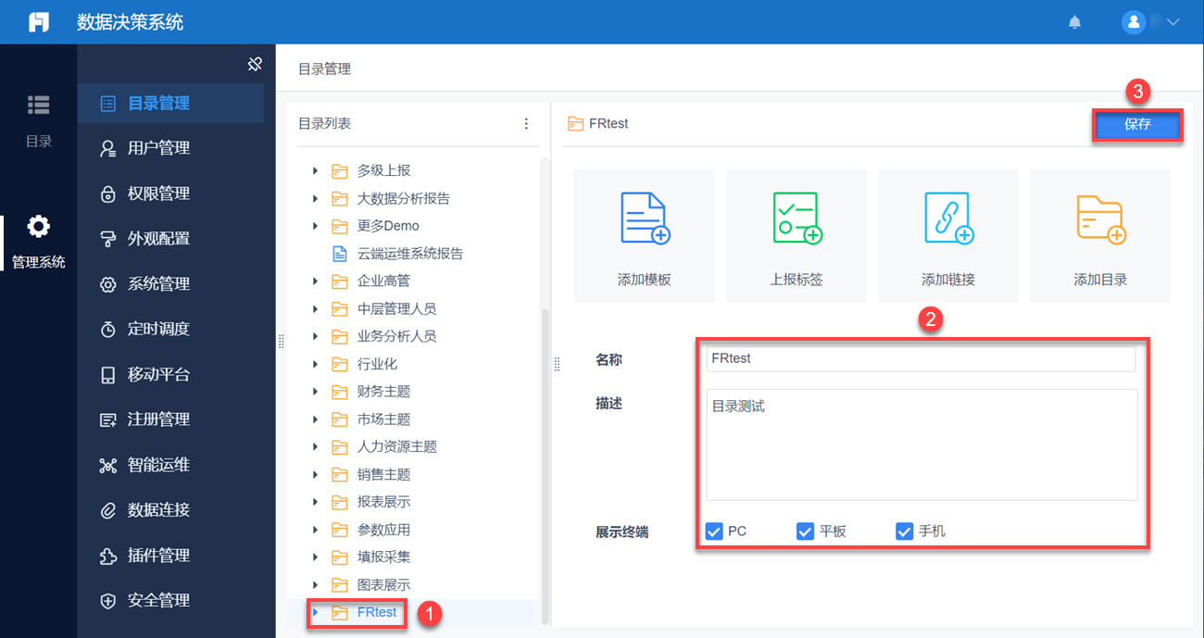
Task: Open 安全管理 menu item
Action: [171, 600]
